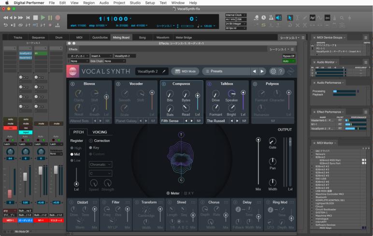Open the Region menu
Viewport: 373px width, 236px height.
pyautogui.click(x=89, y=3)
